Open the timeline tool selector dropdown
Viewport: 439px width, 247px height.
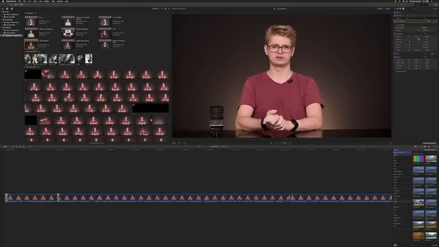(x=30, y=146)
